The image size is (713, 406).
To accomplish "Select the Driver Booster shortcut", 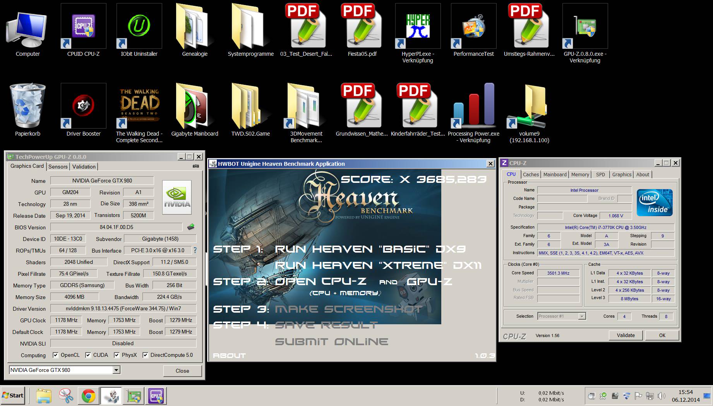I will 83,110.
